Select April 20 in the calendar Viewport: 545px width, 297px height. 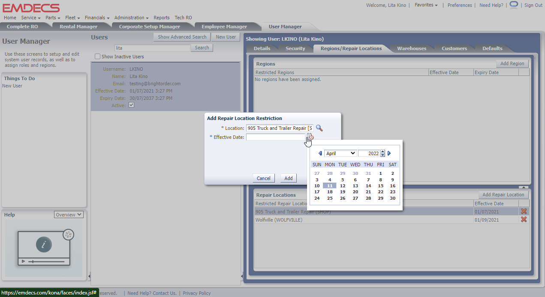pyautogui.click(x=355, y=192)
